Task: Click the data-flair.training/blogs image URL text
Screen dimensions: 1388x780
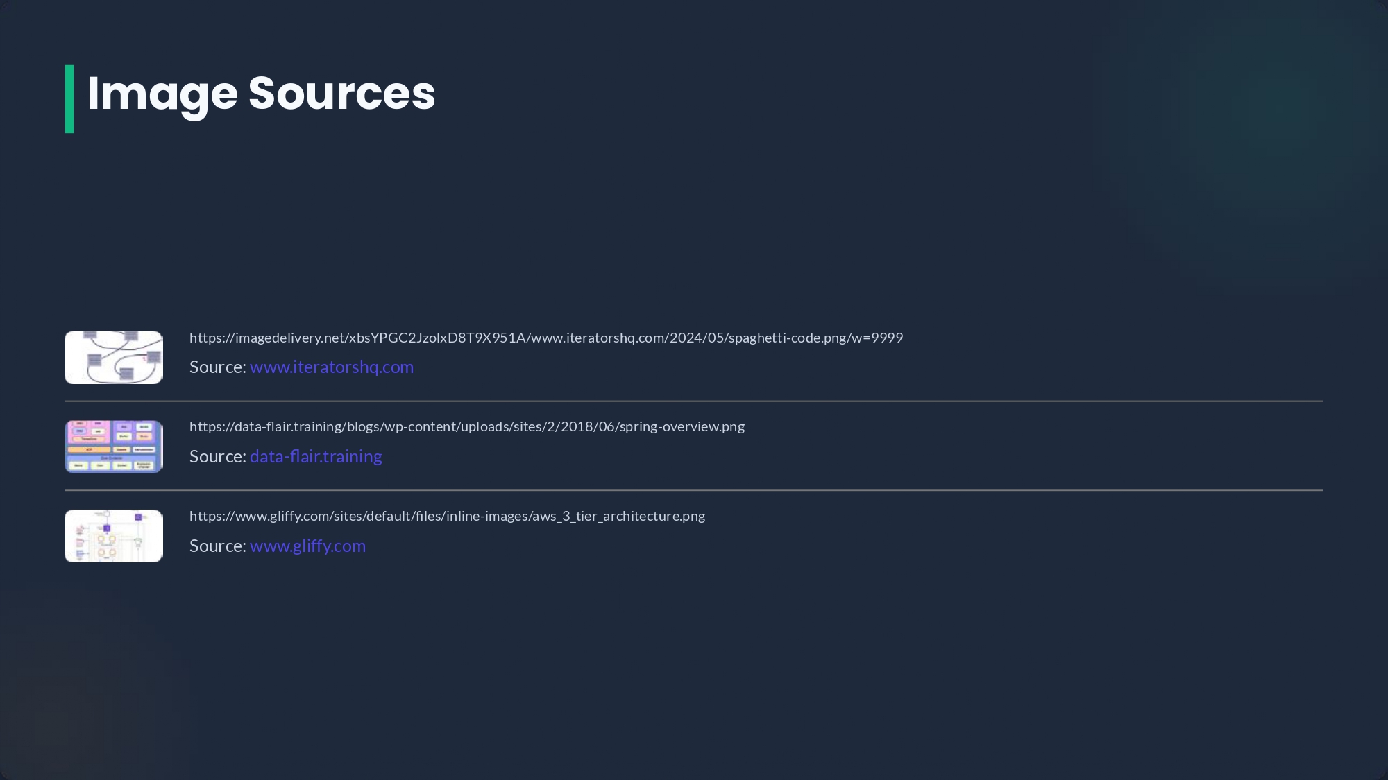Action: [x=467, y=426]
